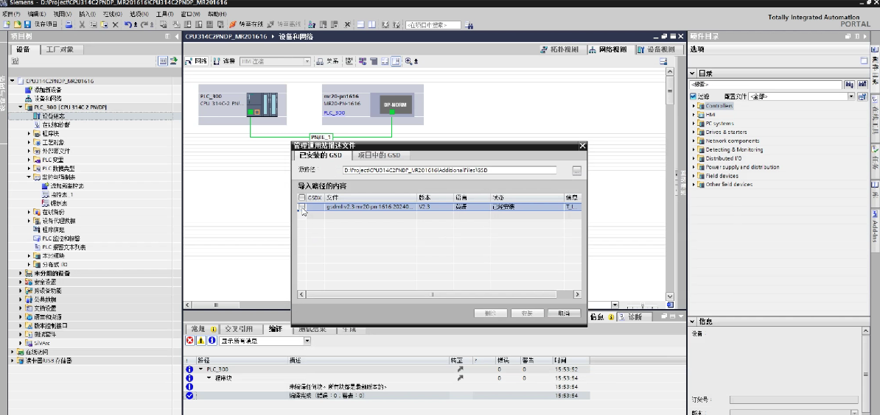This screenshot has height=415, width=880.
Task: Collapse the 目录 catalog section header
Action: [693, 74]
